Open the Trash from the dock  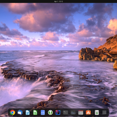(x=97, y=112)
